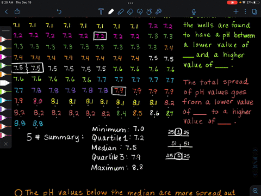This screenshot has width=261, height=196.
Task: Tap the red screen recording indicator
Action: point(232,3)
